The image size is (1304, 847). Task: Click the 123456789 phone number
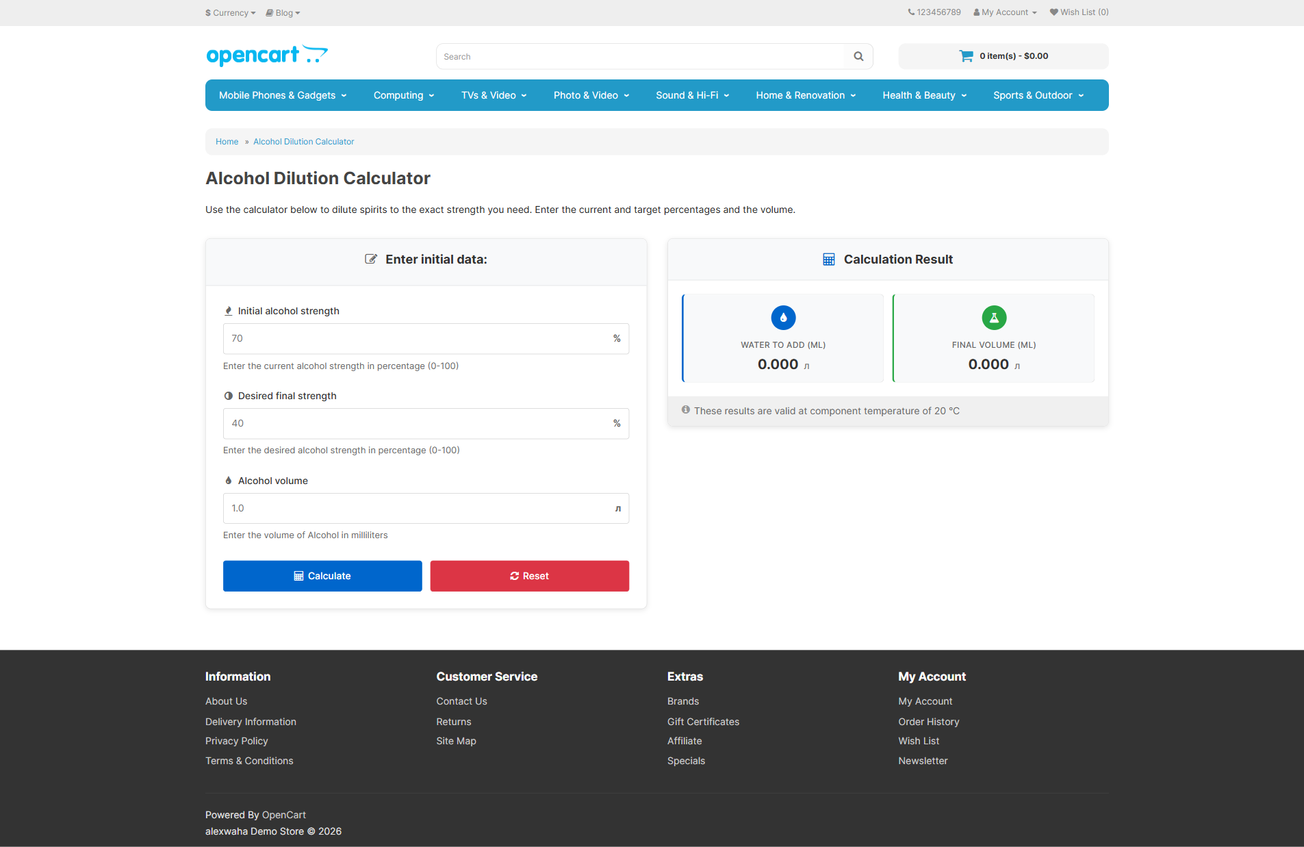tap(938, 12)
